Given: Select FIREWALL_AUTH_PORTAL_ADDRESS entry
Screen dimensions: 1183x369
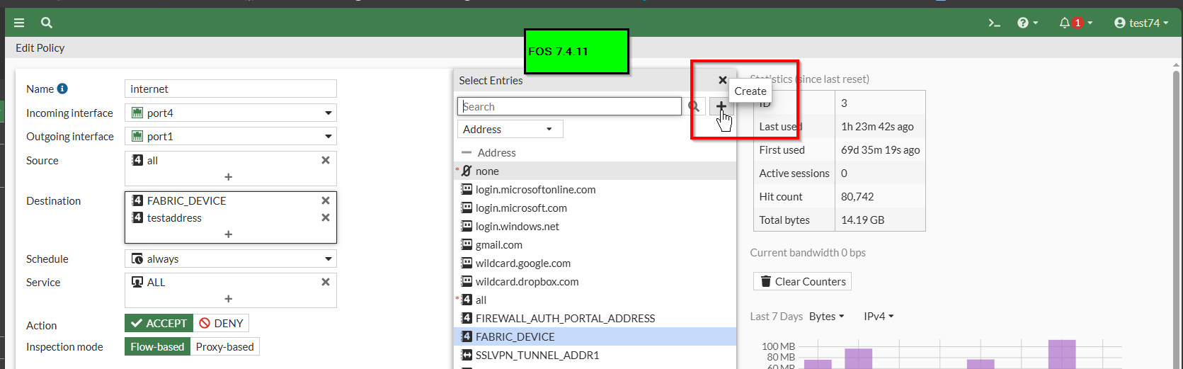Looking at the screenshot, I should coord(595,318).
